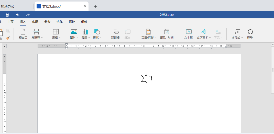Open the 保护 ribbon tab
The height and width of the screenshot is (134, 274).
click(72, 22)
